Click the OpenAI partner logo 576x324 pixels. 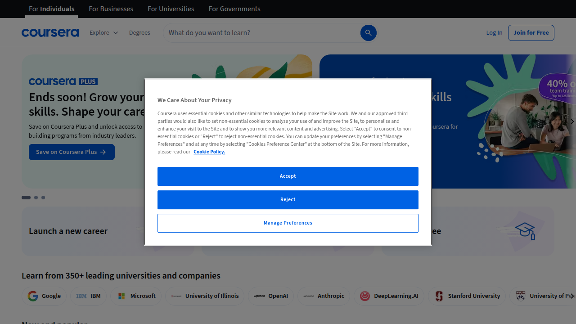click(x=270, y=296)
